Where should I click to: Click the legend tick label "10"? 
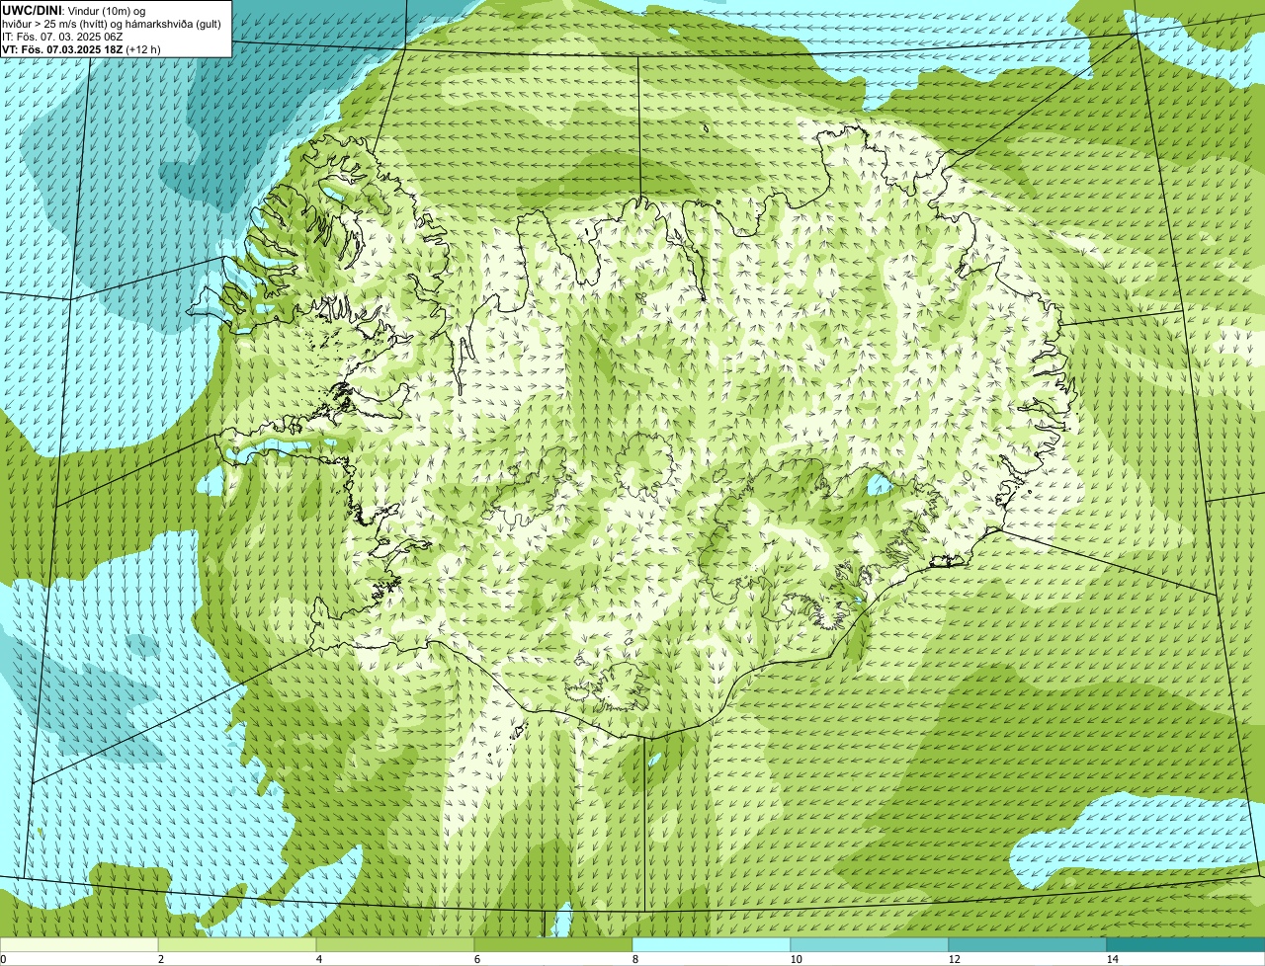tap(797, 959)
